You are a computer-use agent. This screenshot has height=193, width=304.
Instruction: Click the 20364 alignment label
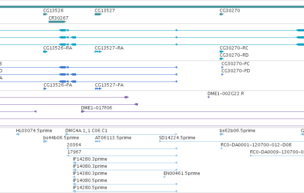pyautogui.click(x=74, y=145)
